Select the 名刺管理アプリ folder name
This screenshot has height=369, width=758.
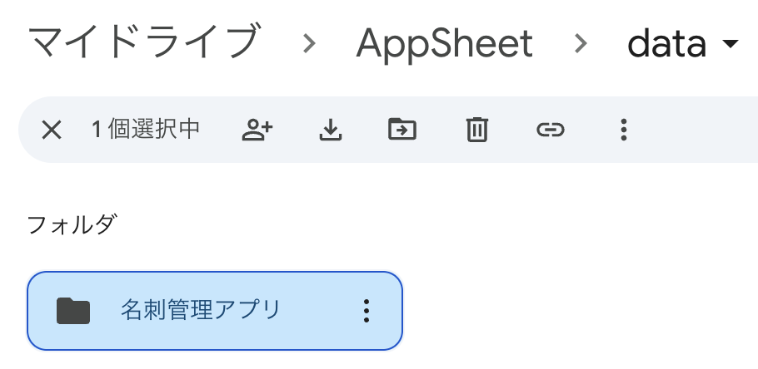[200, 311]
